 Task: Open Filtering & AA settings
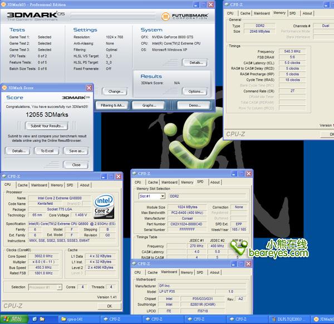114,105
